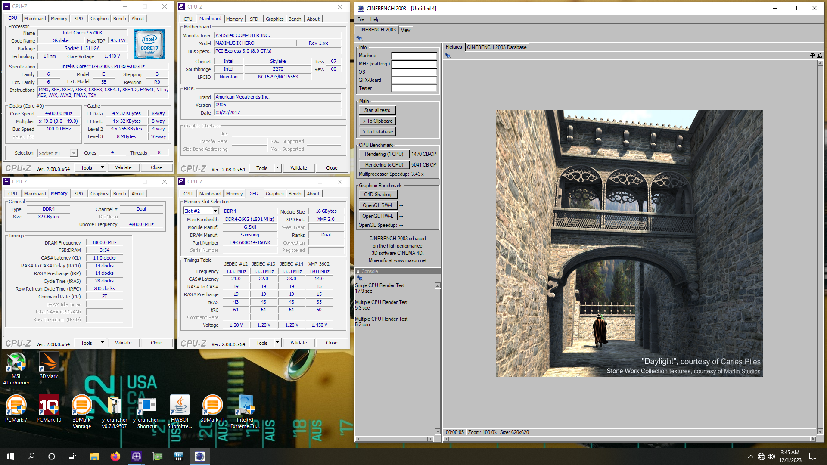Switch to the View tab in CINEBENCH
The height and width of the screenshot is (465, 827).
(x=406, y=30)
